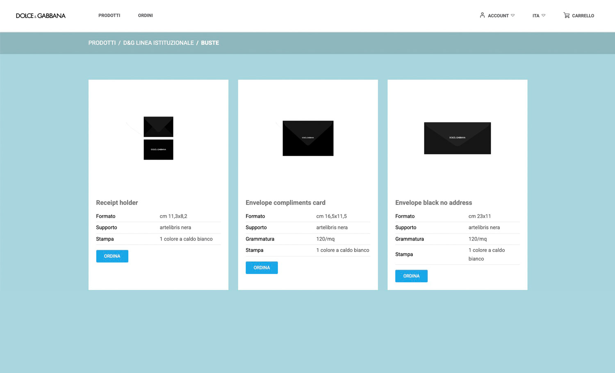Go to PRODOTTI breadcrumb
The width and height of the screenshot is (615, 373).
[102, 43]
